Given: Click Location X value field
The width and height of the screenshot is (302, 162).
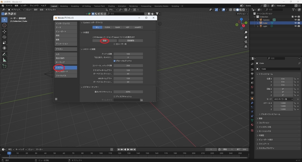Looking at the screenshot, I should point(283,79).
